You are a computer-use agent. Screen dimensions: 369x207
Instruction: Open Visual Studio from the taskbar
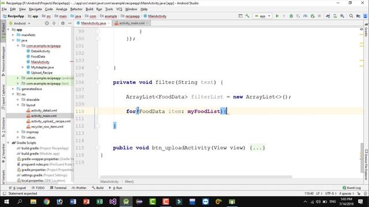click(x=113, y=201)
